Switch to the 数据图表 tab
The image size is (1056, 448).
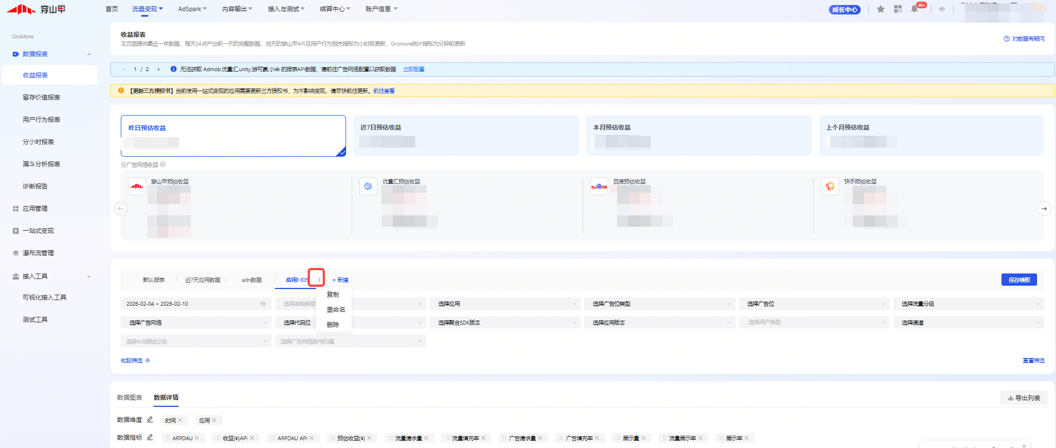130,397
